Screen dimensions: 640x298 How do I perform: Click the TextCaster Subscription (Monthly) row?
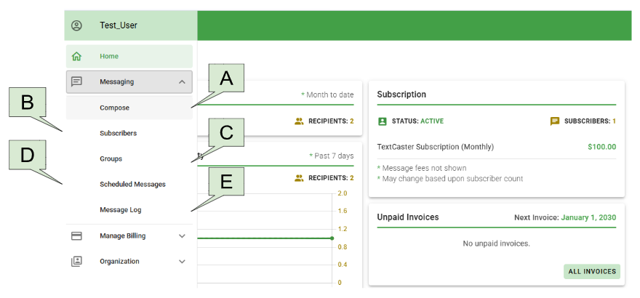coord(435,147)
